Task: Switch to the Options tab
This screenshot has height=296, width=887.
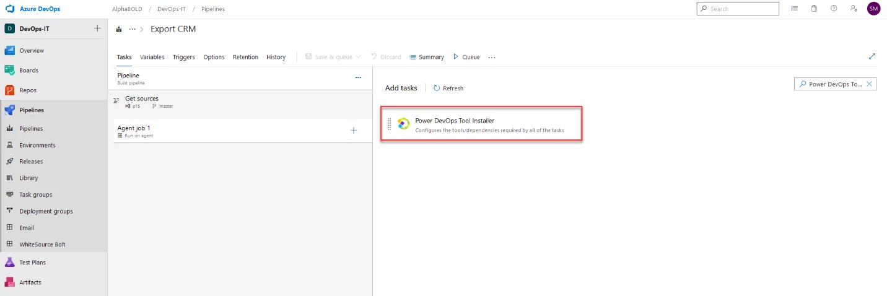Action: (x=214, y=57)
